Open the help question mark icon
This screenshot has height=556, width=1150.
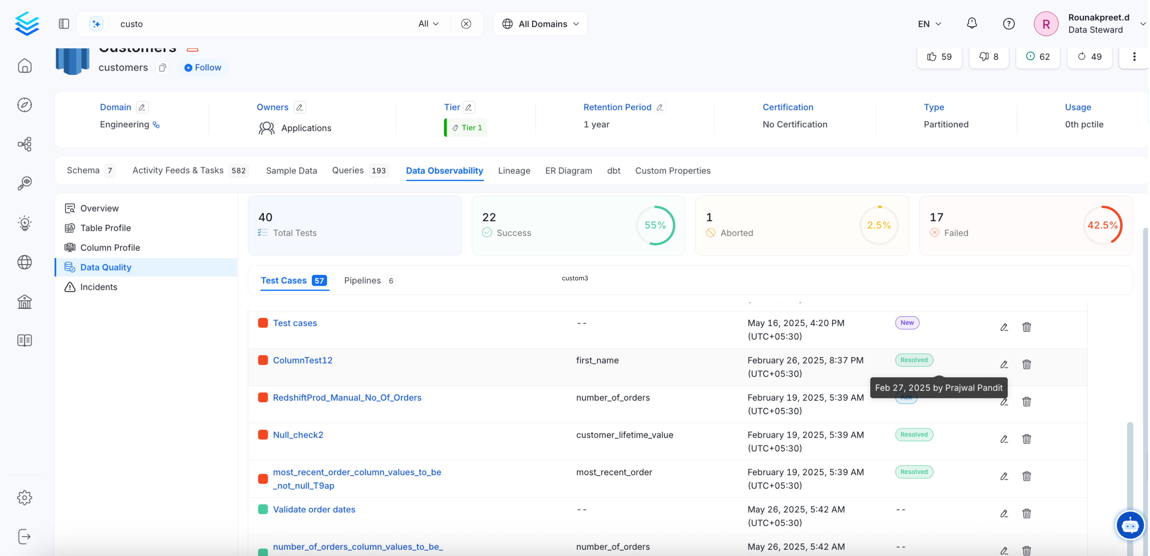pos(1009,24)
